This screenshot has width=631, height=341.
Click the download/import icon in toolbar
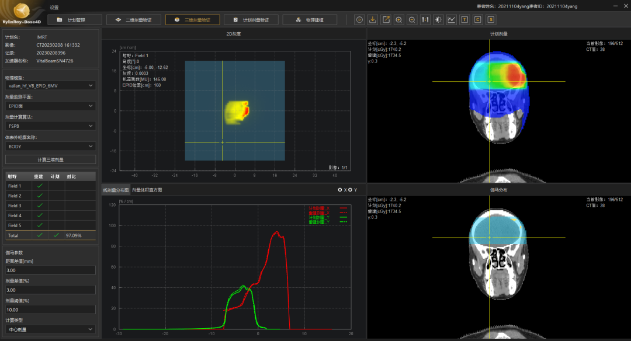373,20
